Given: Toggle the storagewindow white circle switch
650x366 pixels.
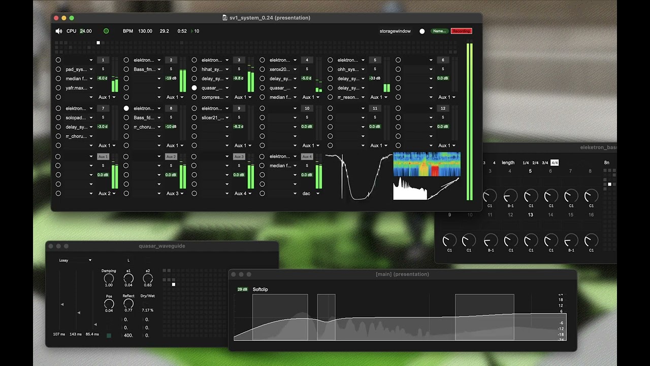Looking at the screenshot, I should pyautogui.click(x=422, y=31).
